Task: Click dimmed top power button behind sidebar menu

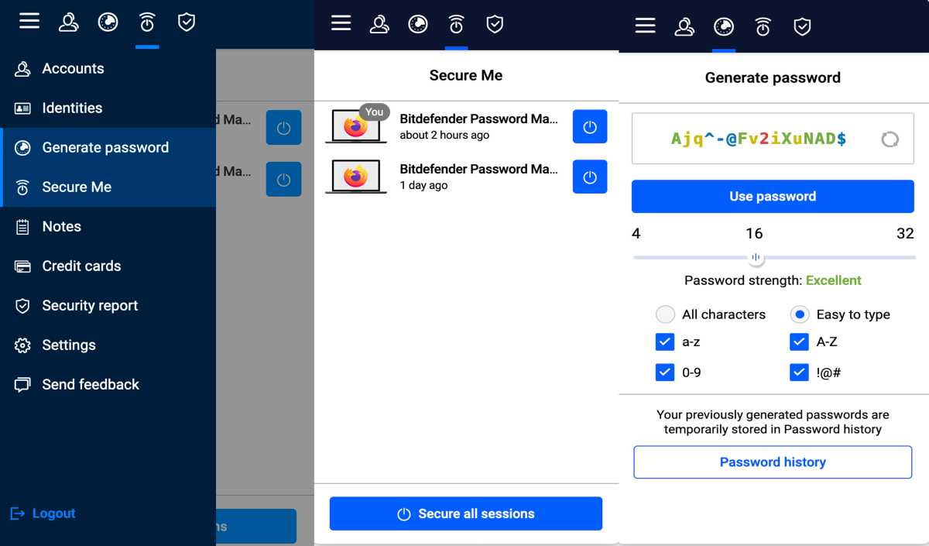Action: point(283,128)
